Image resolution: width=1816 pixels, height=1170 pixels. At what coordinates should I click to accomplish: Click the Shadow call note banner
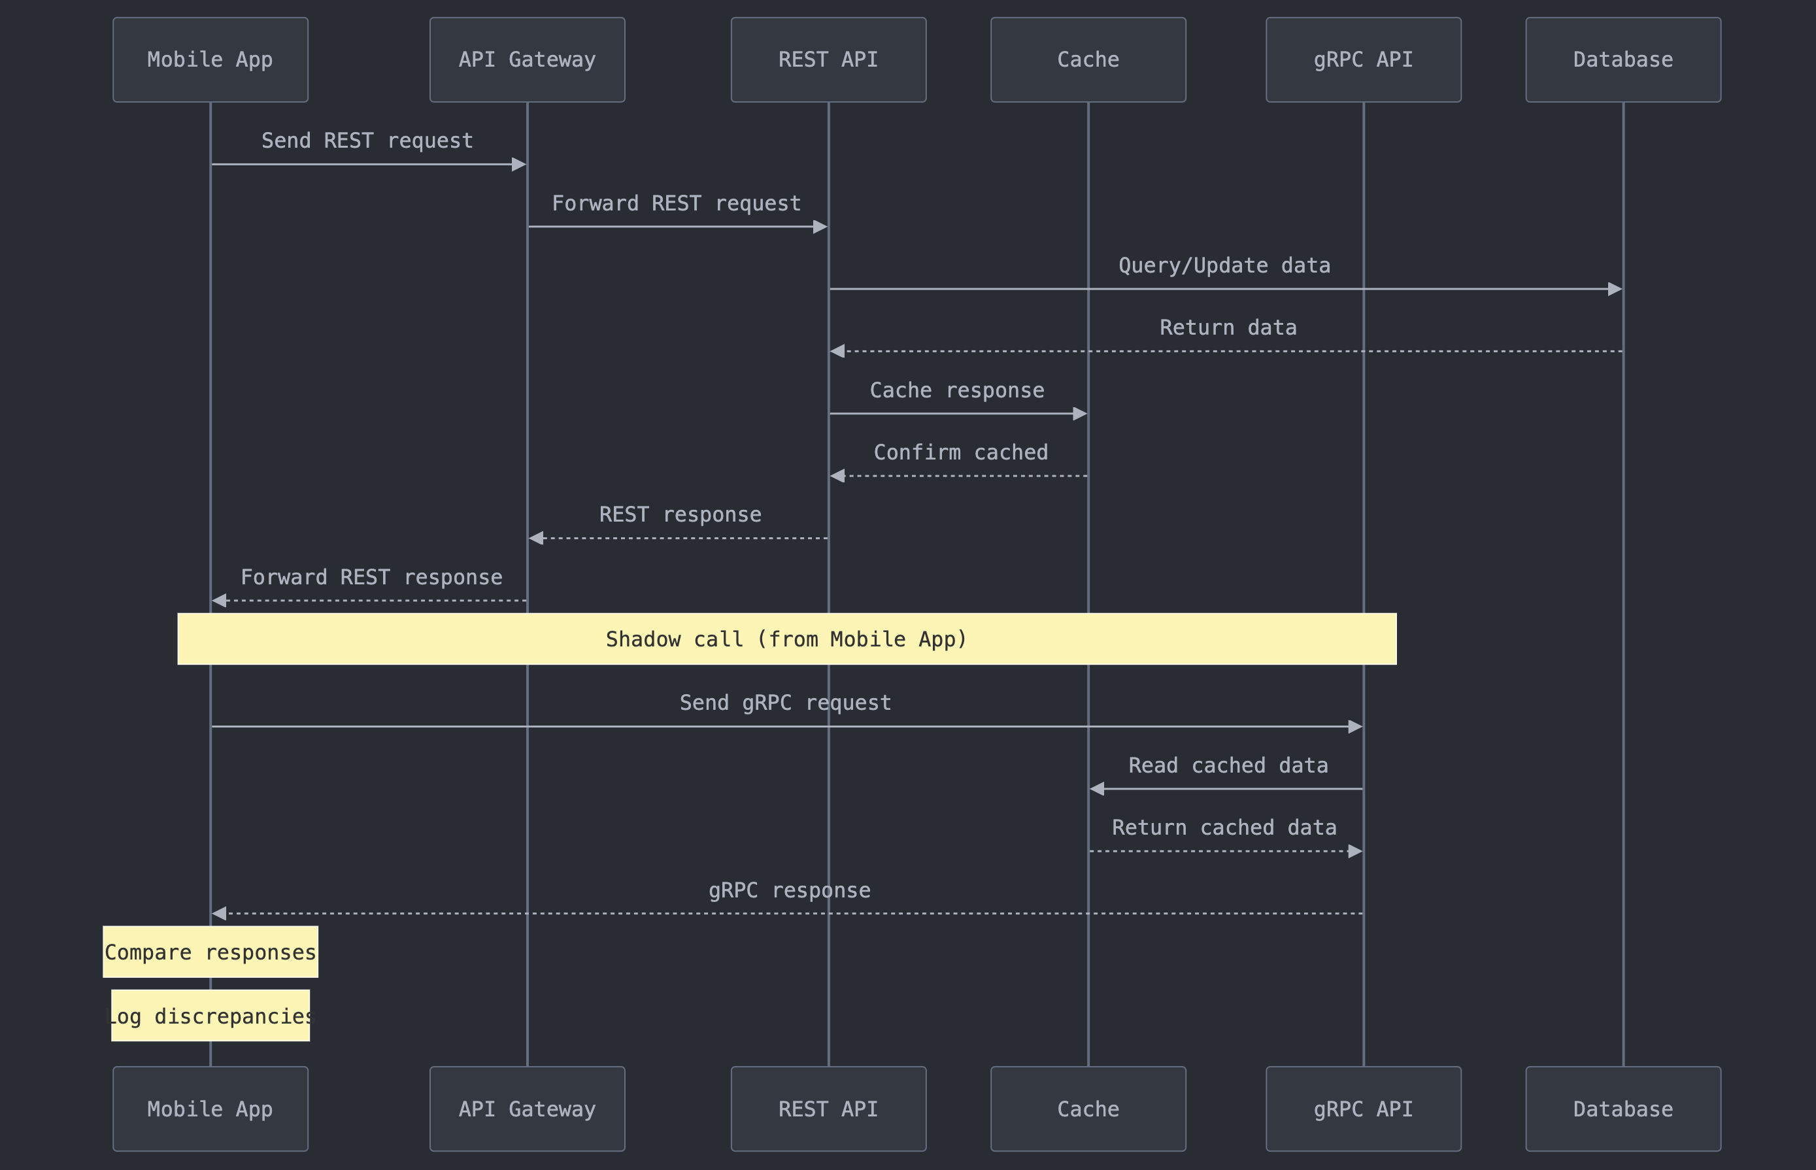click(786, 639)
